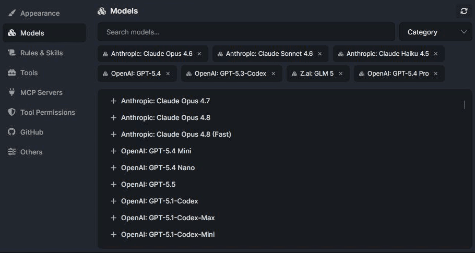475x253 pixels.
Task: Open GitHub settings section
Action: tap(44, 132)
